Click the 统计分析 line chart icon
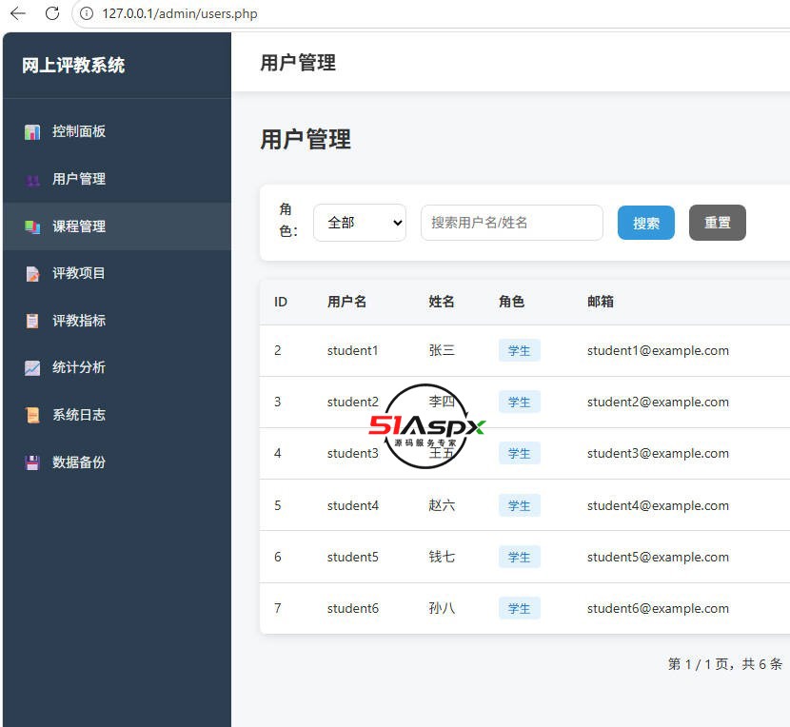The image size is (790, 727). (x=32, y=368)
